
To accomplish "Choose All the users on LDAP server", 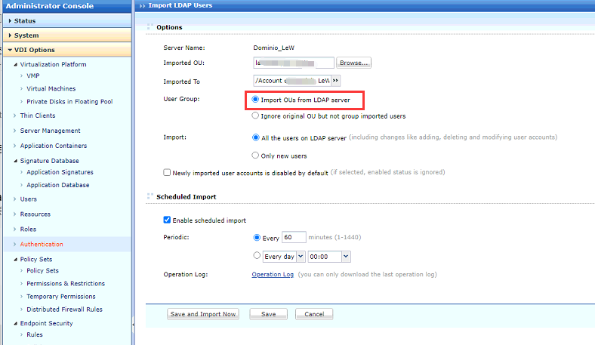I will click(256, 137).
